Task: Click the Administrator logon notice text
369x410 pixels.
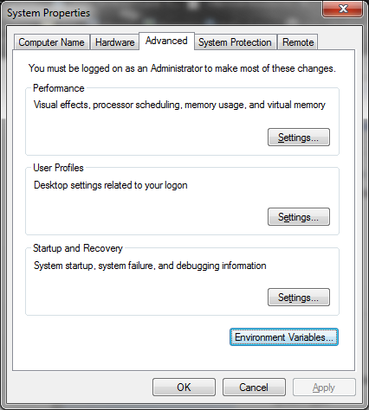Action: [x=182, y=68]
